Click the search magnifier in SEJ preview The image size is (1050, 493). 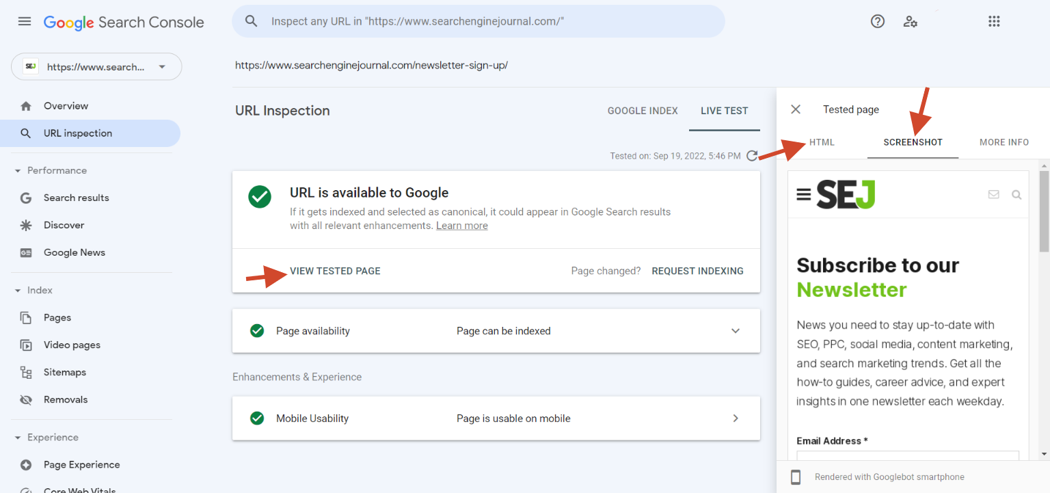click(x=1017, y=195)
